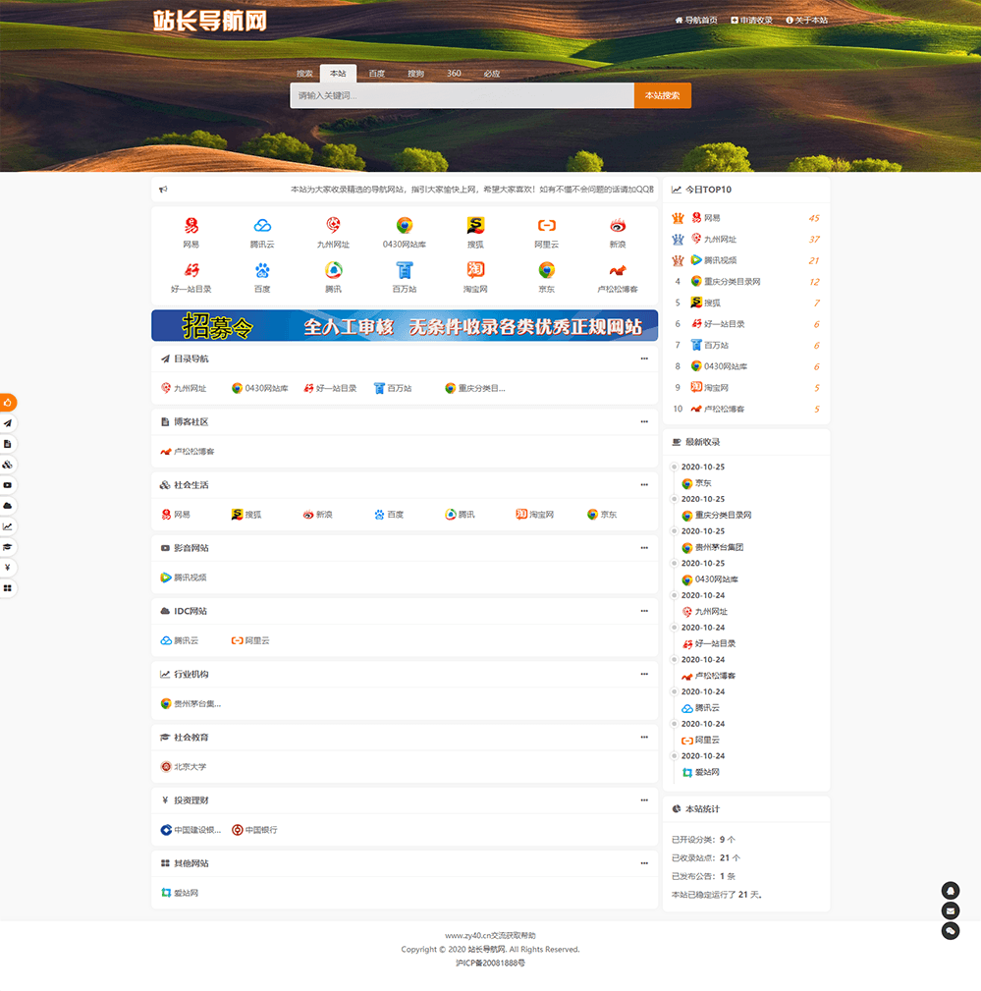Click the 淘宝网 icon under 社会生活

click(535, 514)
